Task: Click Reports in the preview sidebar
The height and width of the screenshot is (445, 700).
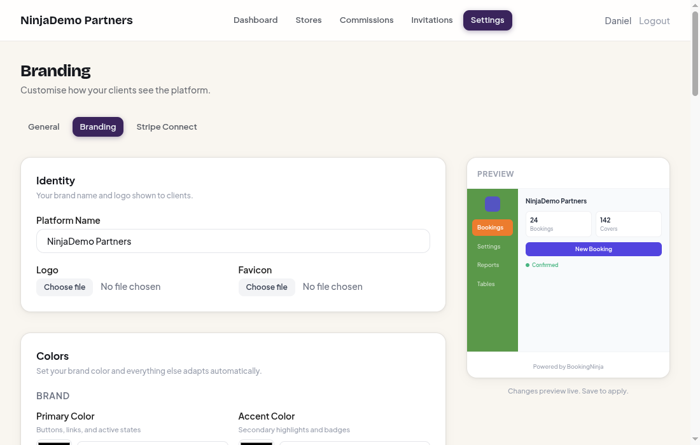Action: coord(488,265)
